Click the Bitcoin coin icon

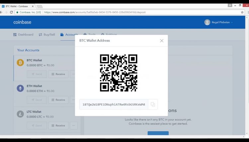[20, 62]
